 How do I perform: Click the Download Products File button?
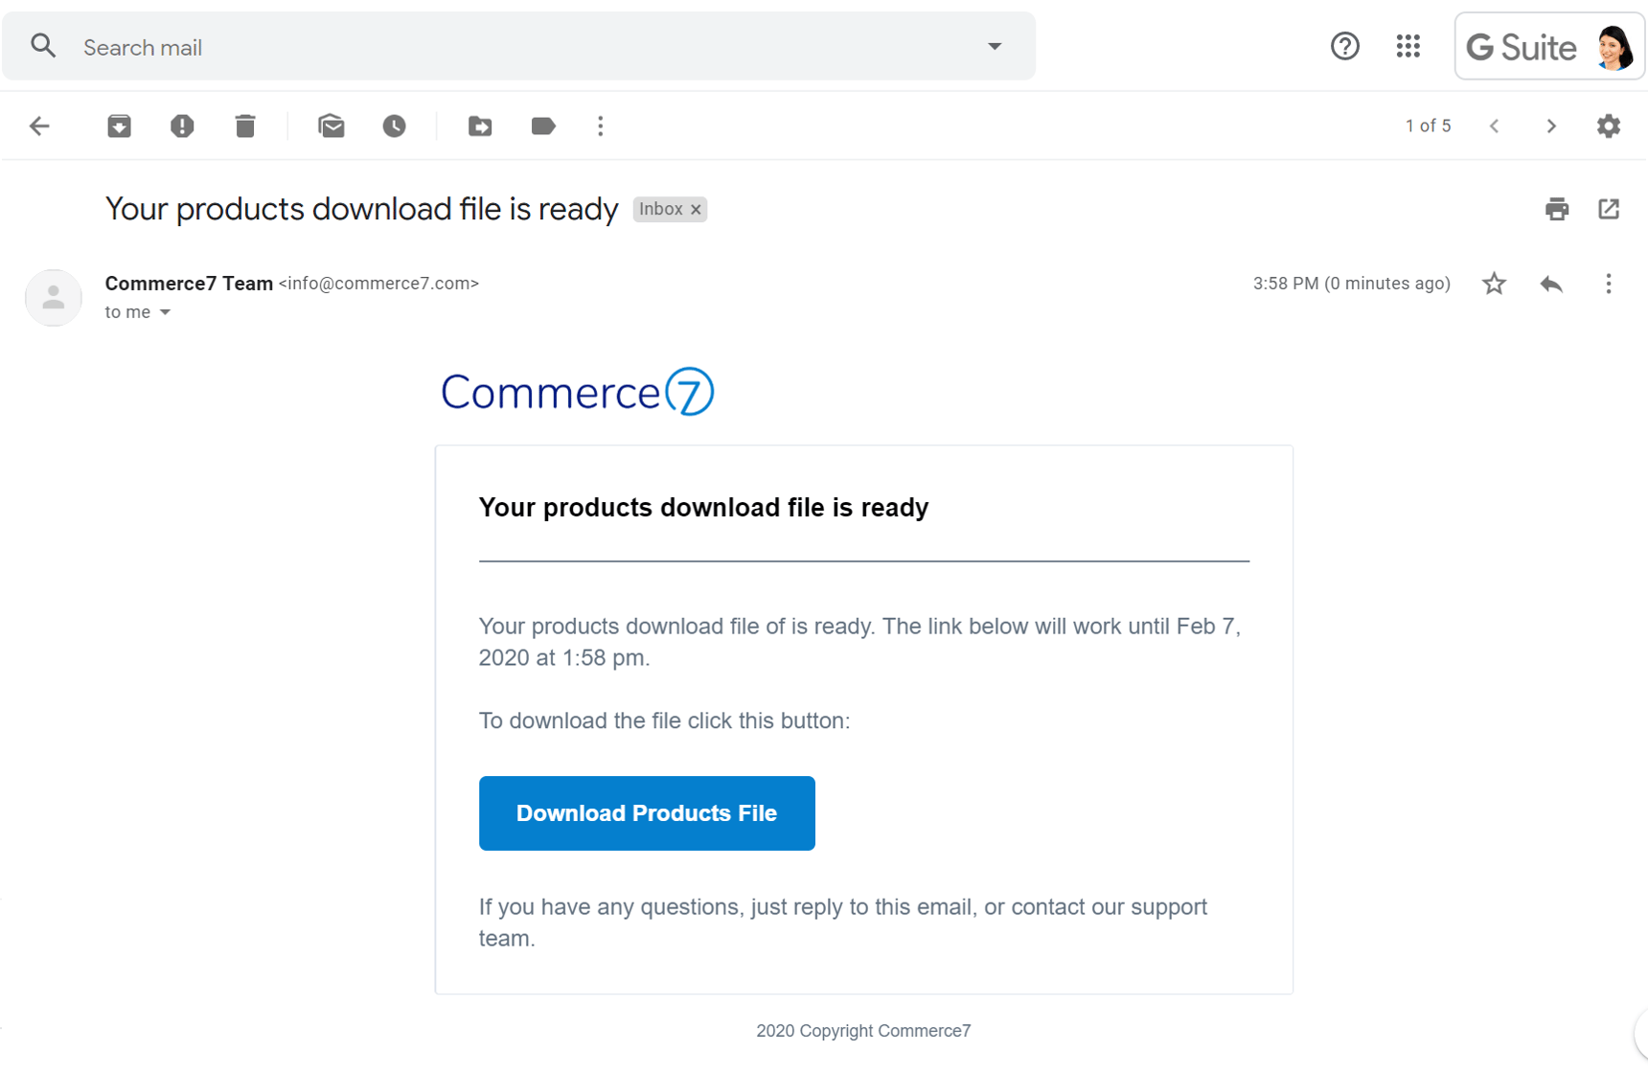pos(647,813)
